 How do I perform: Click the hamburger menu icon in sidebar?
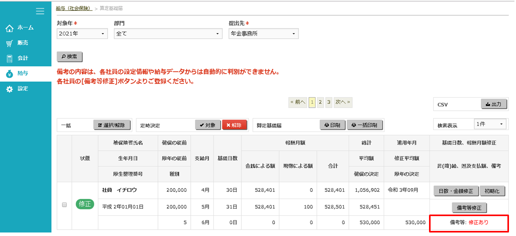coord(40,11)
